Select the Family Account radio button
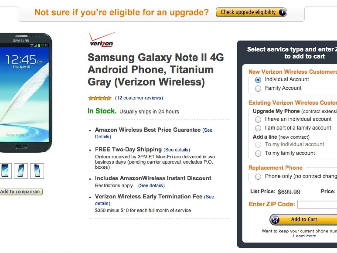This screenshot has height=253, width=337. point(258,89)
